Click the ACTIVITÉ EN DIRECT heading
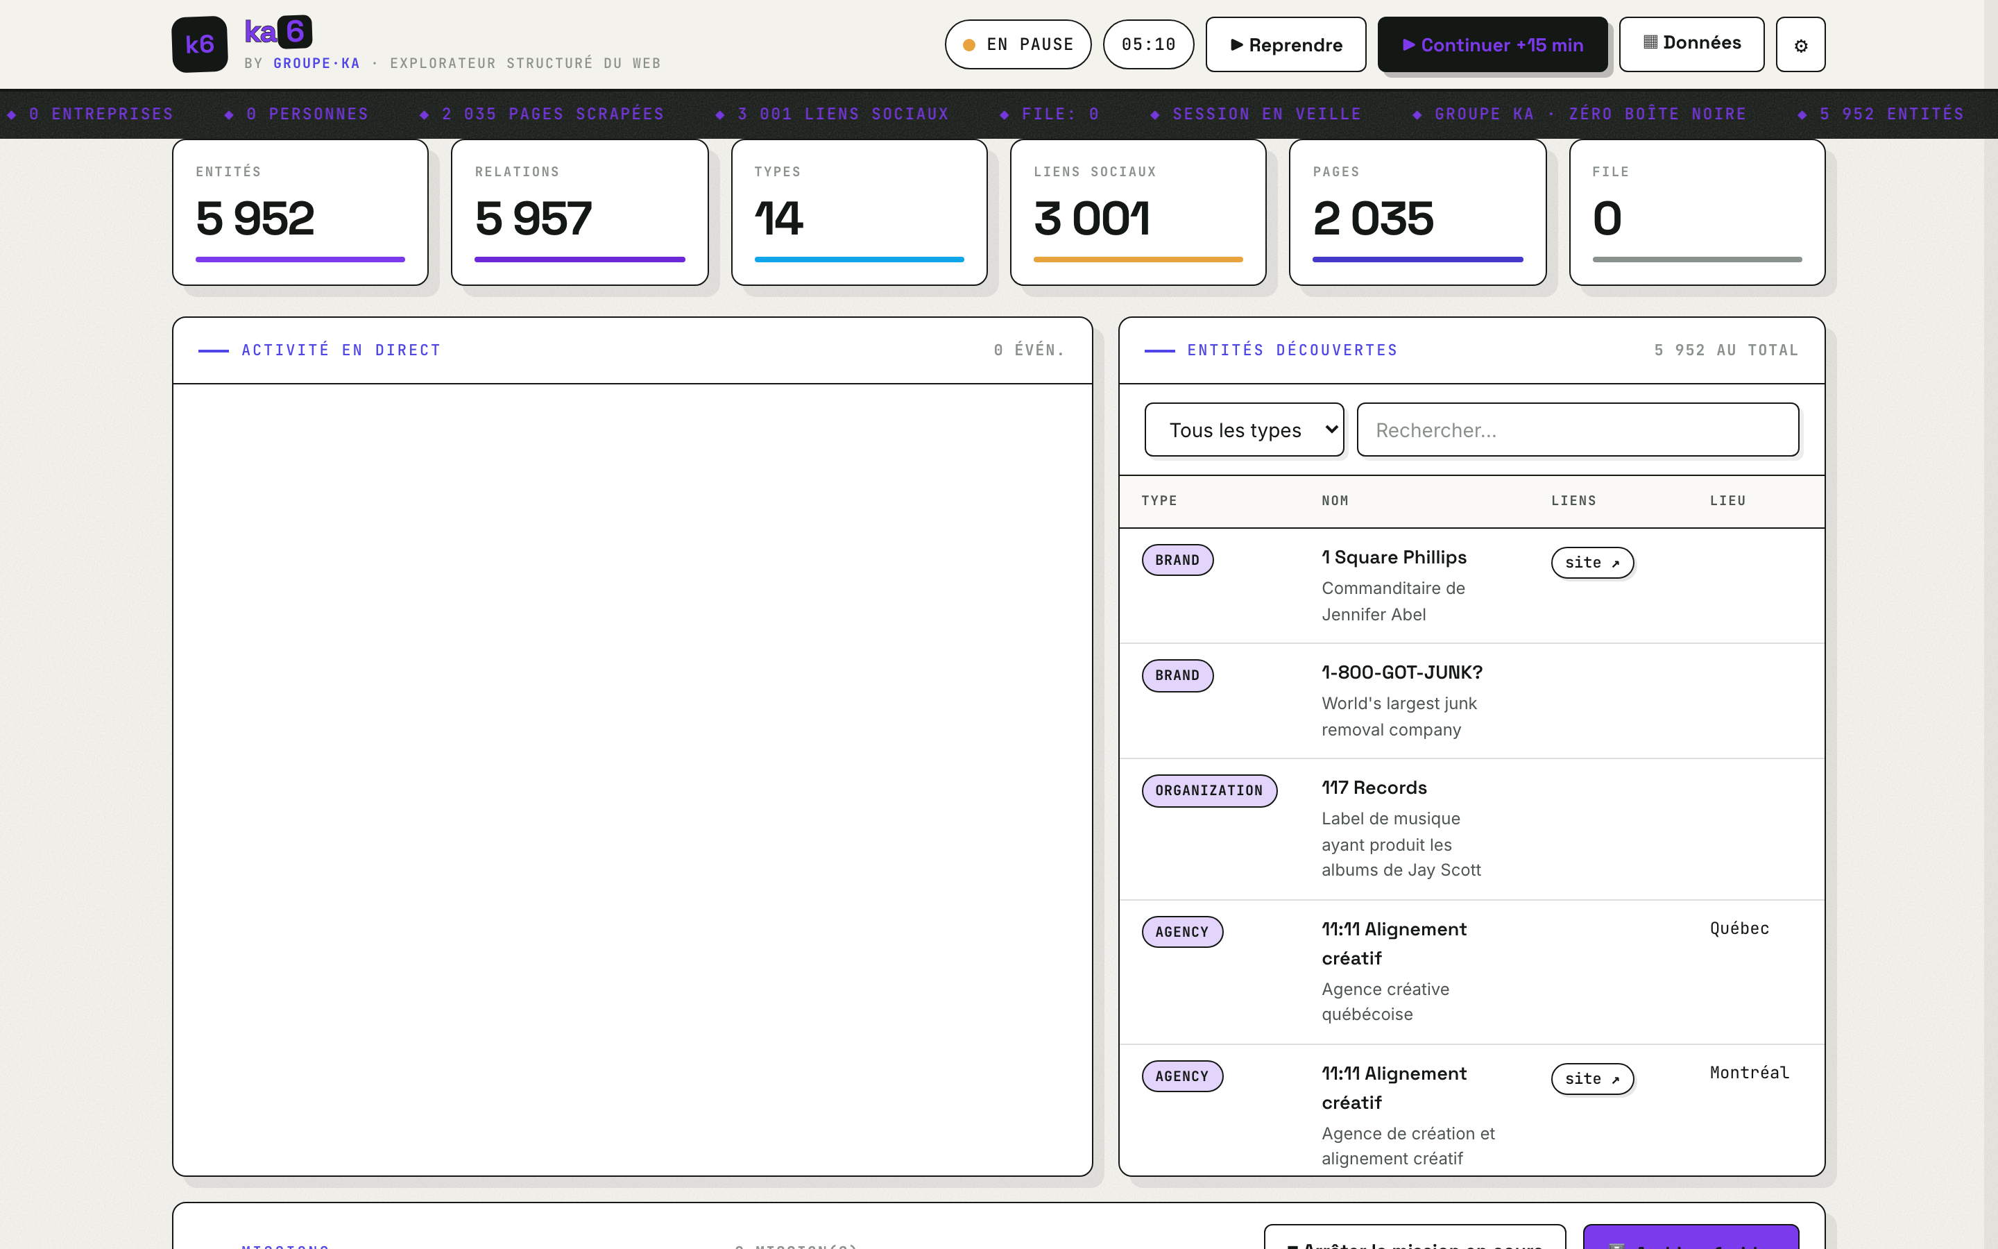Image resolution: width=1998 pixels, height=1249 pixels. (341, 350)
